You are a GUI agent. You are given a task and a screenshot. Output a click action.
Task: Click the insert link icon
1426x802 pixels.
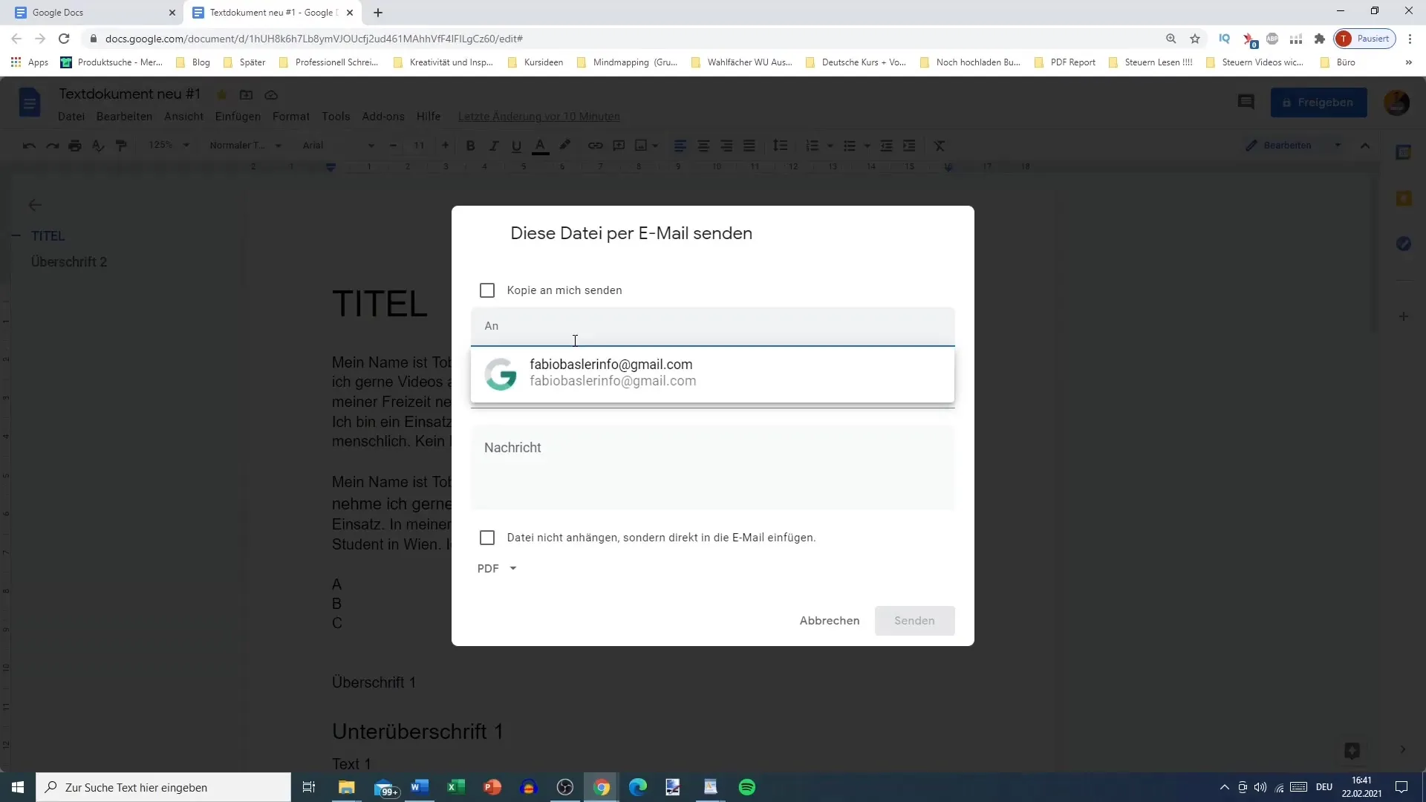pos(594,145)
